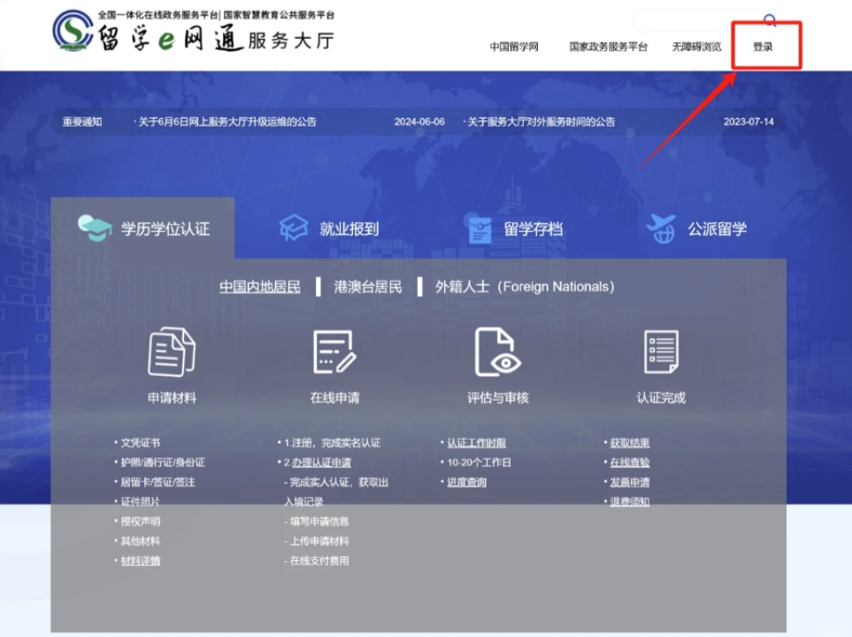Click the 评估与审核 step heading
Image resolution: width=852 pixels, height=637 pixels.
(498, 398)
